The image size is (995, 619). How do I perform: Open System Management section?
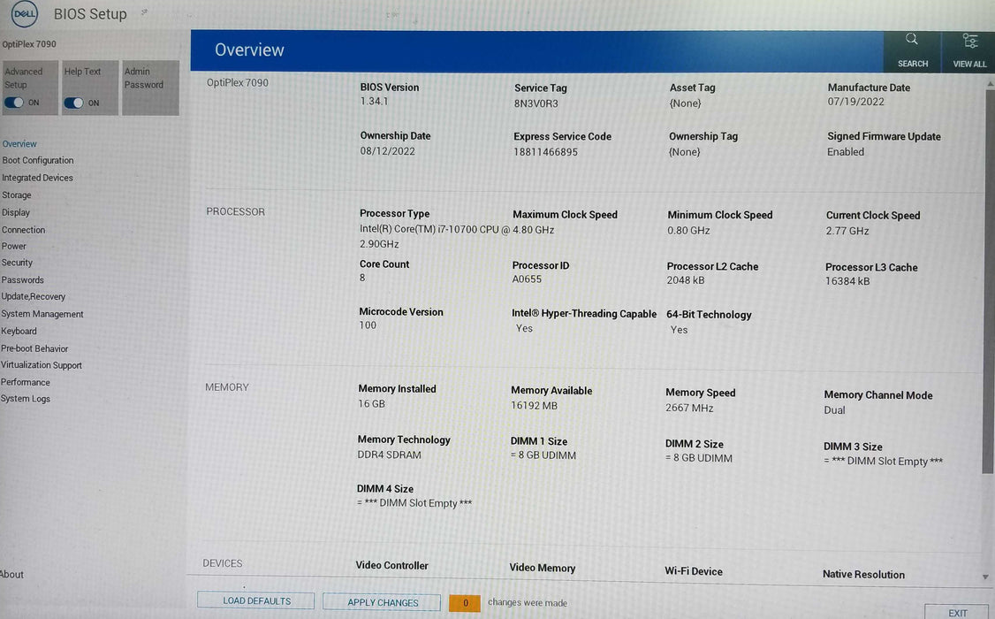point(42,314)
